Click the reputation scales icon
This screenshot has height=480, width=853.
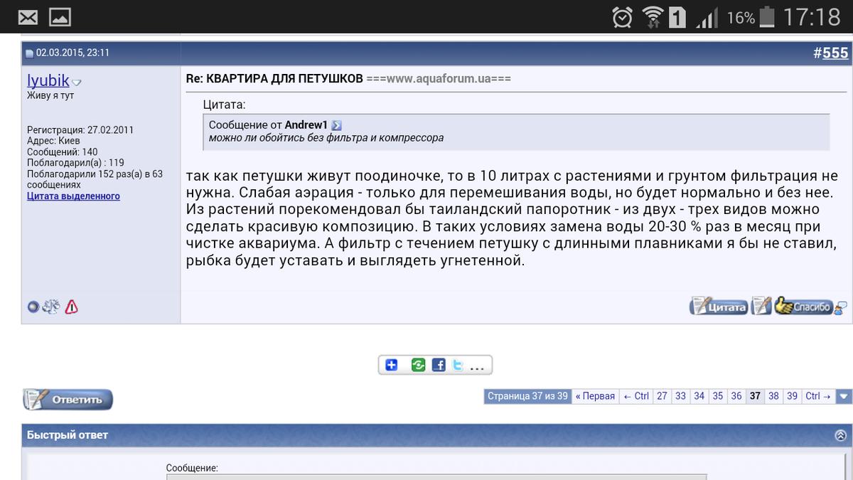click(x=51, y=307)
